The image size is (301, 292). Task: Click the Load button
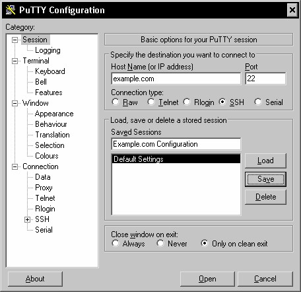pyautogui.click(x=265, y=161)
